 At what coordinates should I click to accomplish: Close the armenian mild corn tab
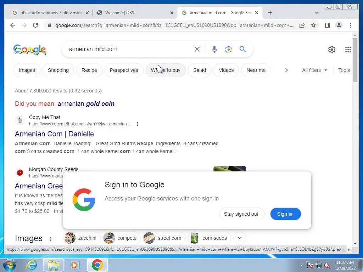pos(257,13)
